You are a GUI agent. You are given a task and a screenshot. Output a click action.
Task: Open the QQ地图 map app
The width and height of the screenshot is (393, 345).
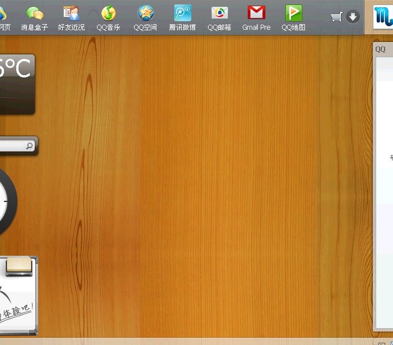click(294, 18)
